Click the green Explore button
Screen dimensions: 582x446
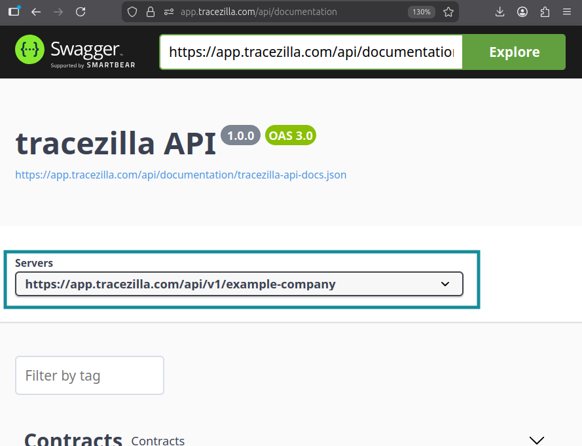[514, 52]
